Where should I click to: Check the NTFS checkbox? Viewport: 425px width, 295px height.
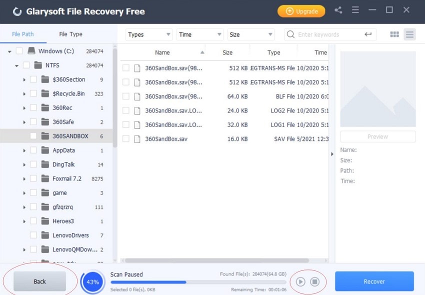[x=26, y=65]
